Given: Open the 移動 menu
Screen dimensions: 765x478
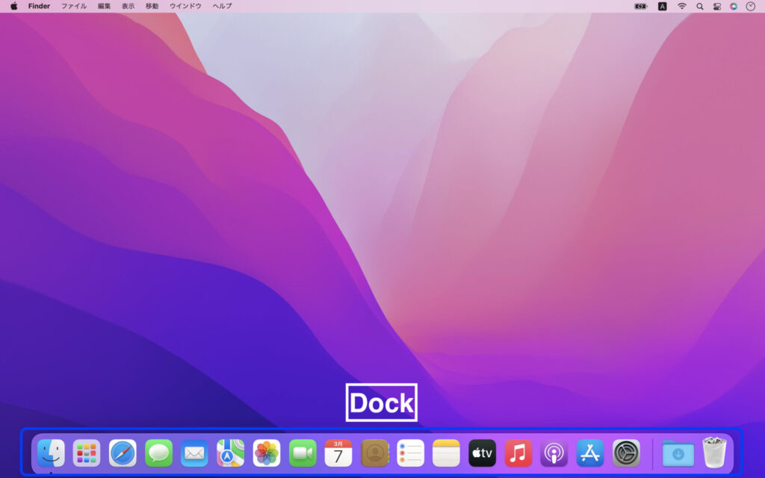Looking at the screenshot, I should (152, 6).
